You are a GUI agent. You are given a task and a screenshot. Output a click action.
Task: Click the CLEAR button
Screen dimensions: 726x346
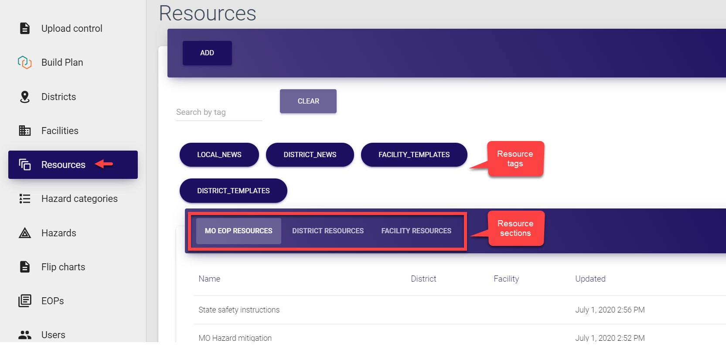coord(308,101)
